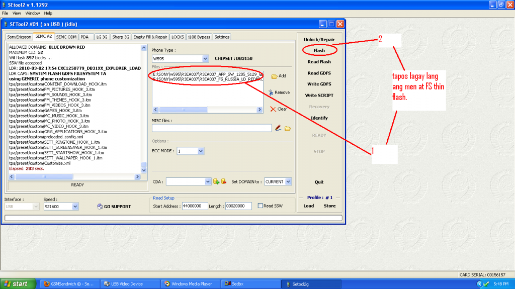Viewport: 515px width, 289px height.
Task: Click the red Clear X icon
Action: click(273, 109)
